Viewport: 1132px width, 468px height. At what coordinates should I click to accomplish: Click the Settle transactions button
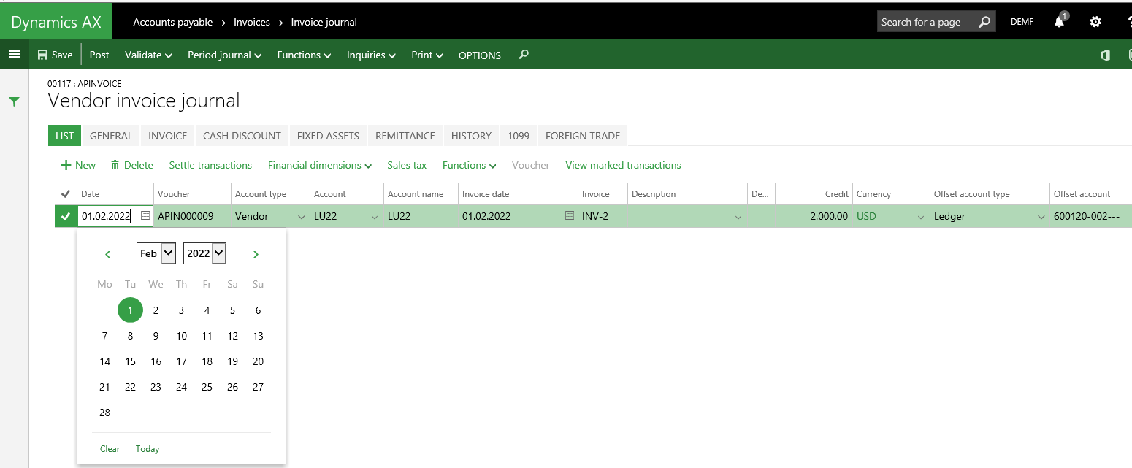pos(210,166)
